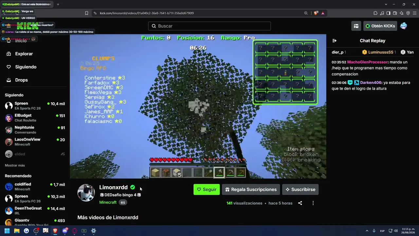Open the clock and date flyout
This screenshot has width=419, height=236.
(408, 231)
